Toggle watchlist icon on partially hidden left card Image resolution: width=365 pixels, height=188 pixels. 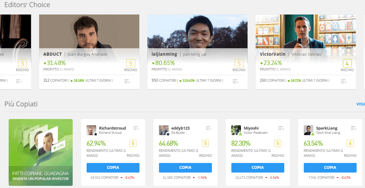[x=19, y=81]
